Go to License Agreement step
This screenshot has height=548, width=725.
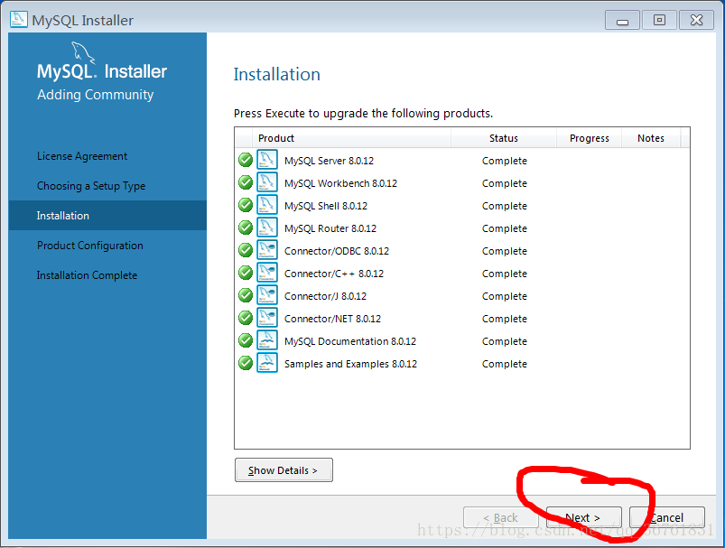(82, 156)
